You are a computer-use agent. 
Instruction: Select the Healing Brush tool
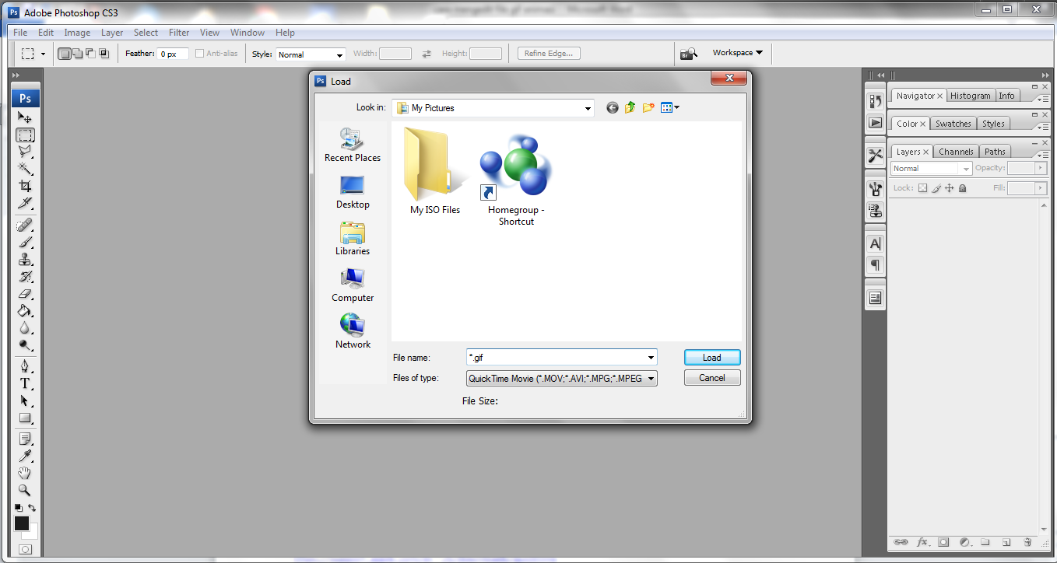(25, 226)
